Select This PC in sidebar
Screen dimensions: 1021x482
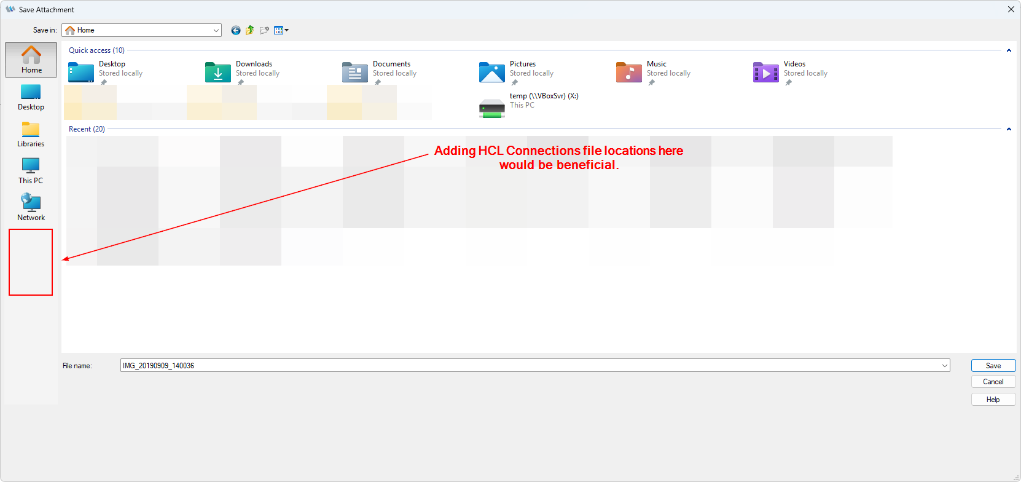click(31, 171)
